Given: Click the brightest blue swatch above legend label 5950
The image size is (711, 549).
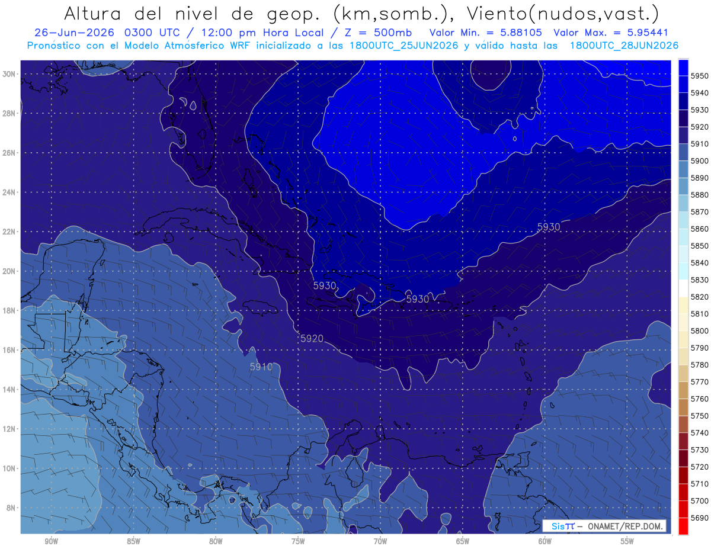Looking at the screenshot, I should (683, 66).
